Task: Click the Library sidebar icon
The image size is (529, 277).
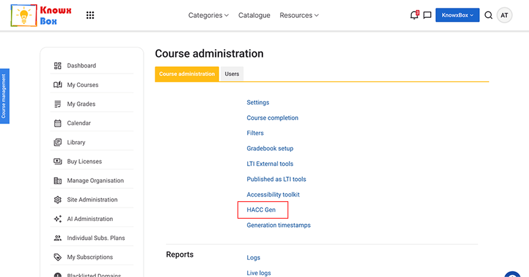Action: click(58, 142)
